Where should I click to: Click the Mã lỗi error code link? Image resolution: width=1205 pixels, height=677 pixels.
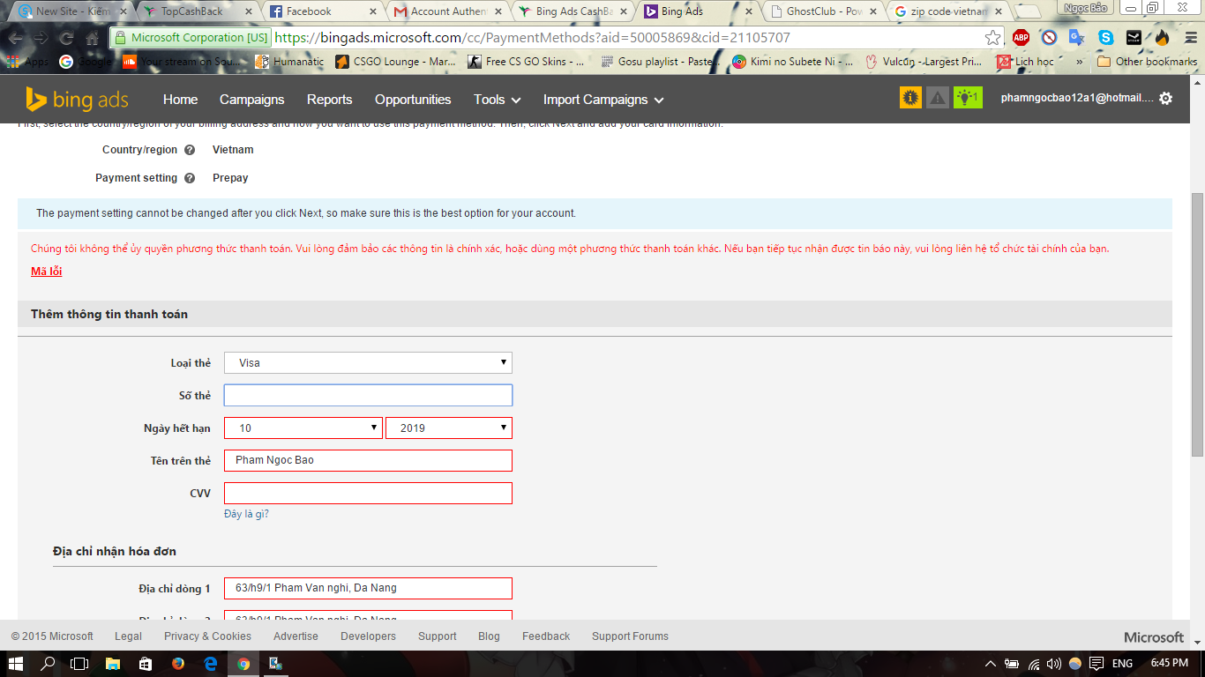(x=46, y=271)
